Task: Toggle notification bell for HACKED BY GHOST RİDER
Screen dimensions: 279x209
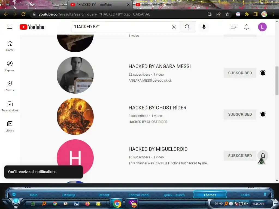Action: tap(263, 114)
